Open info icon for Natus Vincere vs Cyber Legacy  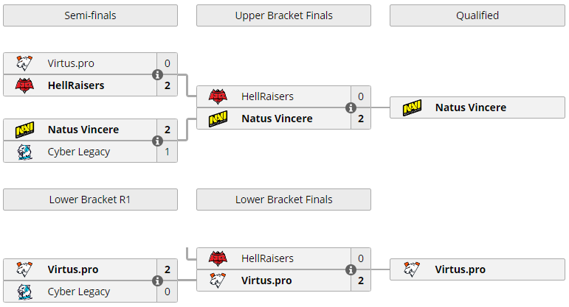157,141
